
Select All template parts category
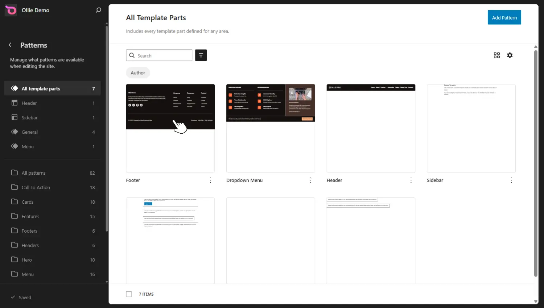pyautogui.click(x=53, y=88)
